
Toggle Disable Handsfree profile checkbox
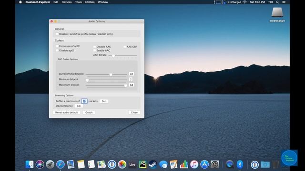57,34
